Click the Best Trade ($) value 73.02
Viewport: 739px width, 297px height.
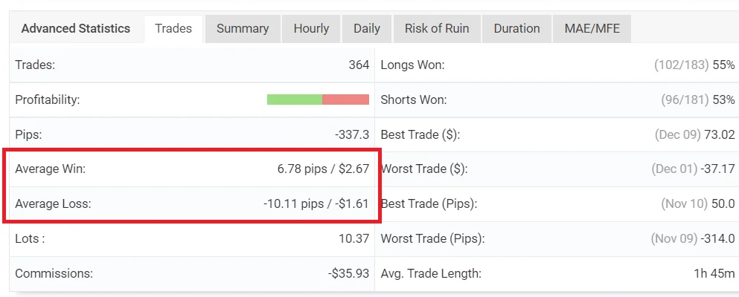pyautogui.click(x=720, y=135)
